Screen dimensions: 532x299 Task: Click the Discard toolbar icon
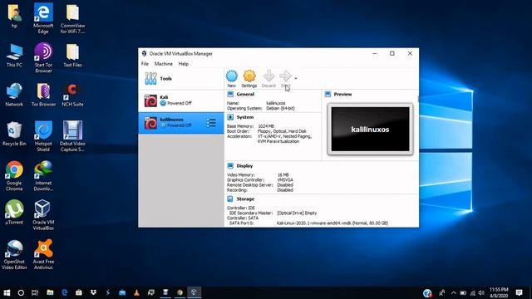(x=268, y=79)
